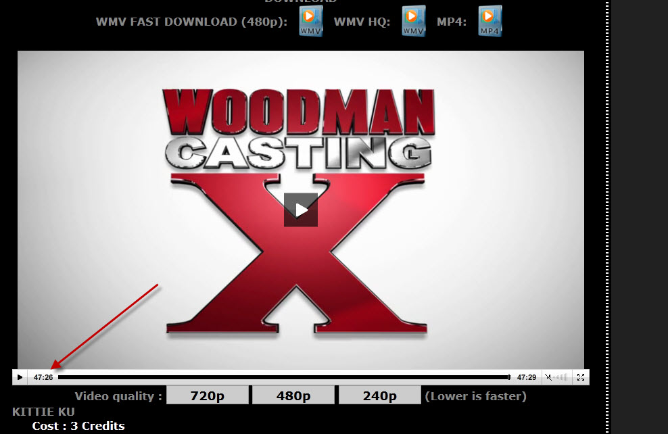The image size is (668, 434).
Task: Click the middle of the video seek bar
Action: click(284, 377)
